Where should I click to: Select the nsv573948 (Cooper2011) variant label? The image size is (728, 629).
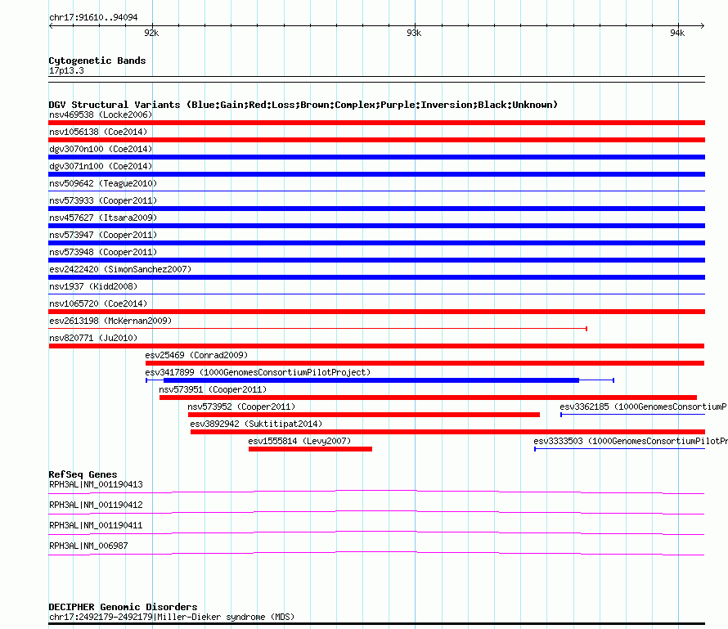[103, 252]
